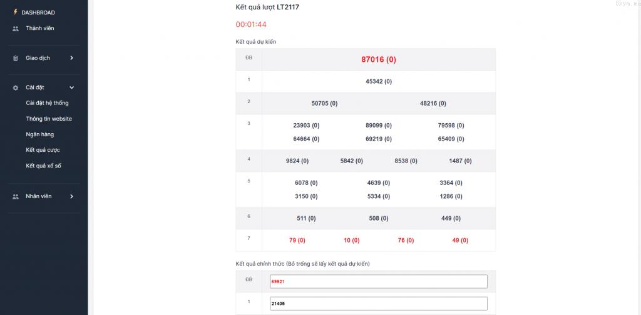Screen dimensions: 641x315
Task: Expand the Nhân viên submenu chevron
Action: 71,196
